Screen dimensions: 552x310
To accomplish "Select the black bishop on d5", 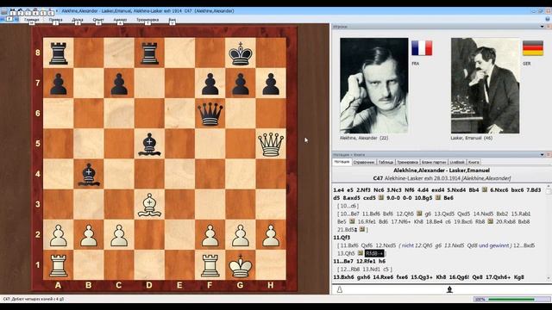I will pos(149,144).
